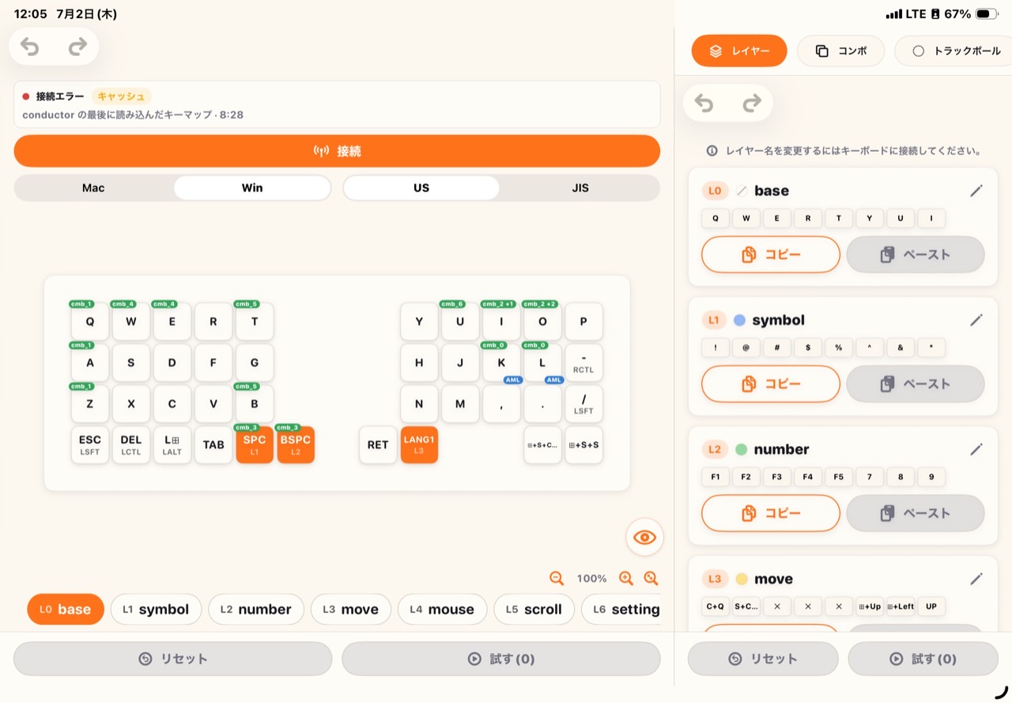The image size is (1012, 703).
Task: Select the ESC LSFT key on the layout
Action: tap(90, 445)
